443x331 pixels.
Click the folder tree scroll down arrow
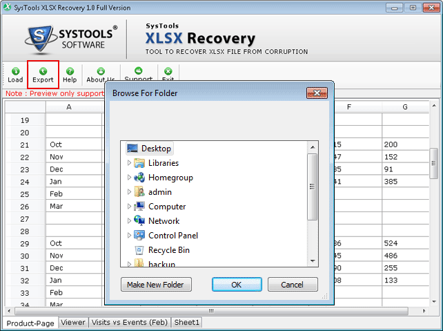(313, 260)
